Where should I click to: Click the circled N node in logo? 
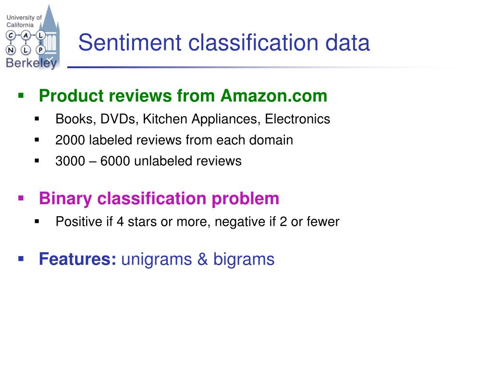tap(11, 49)
